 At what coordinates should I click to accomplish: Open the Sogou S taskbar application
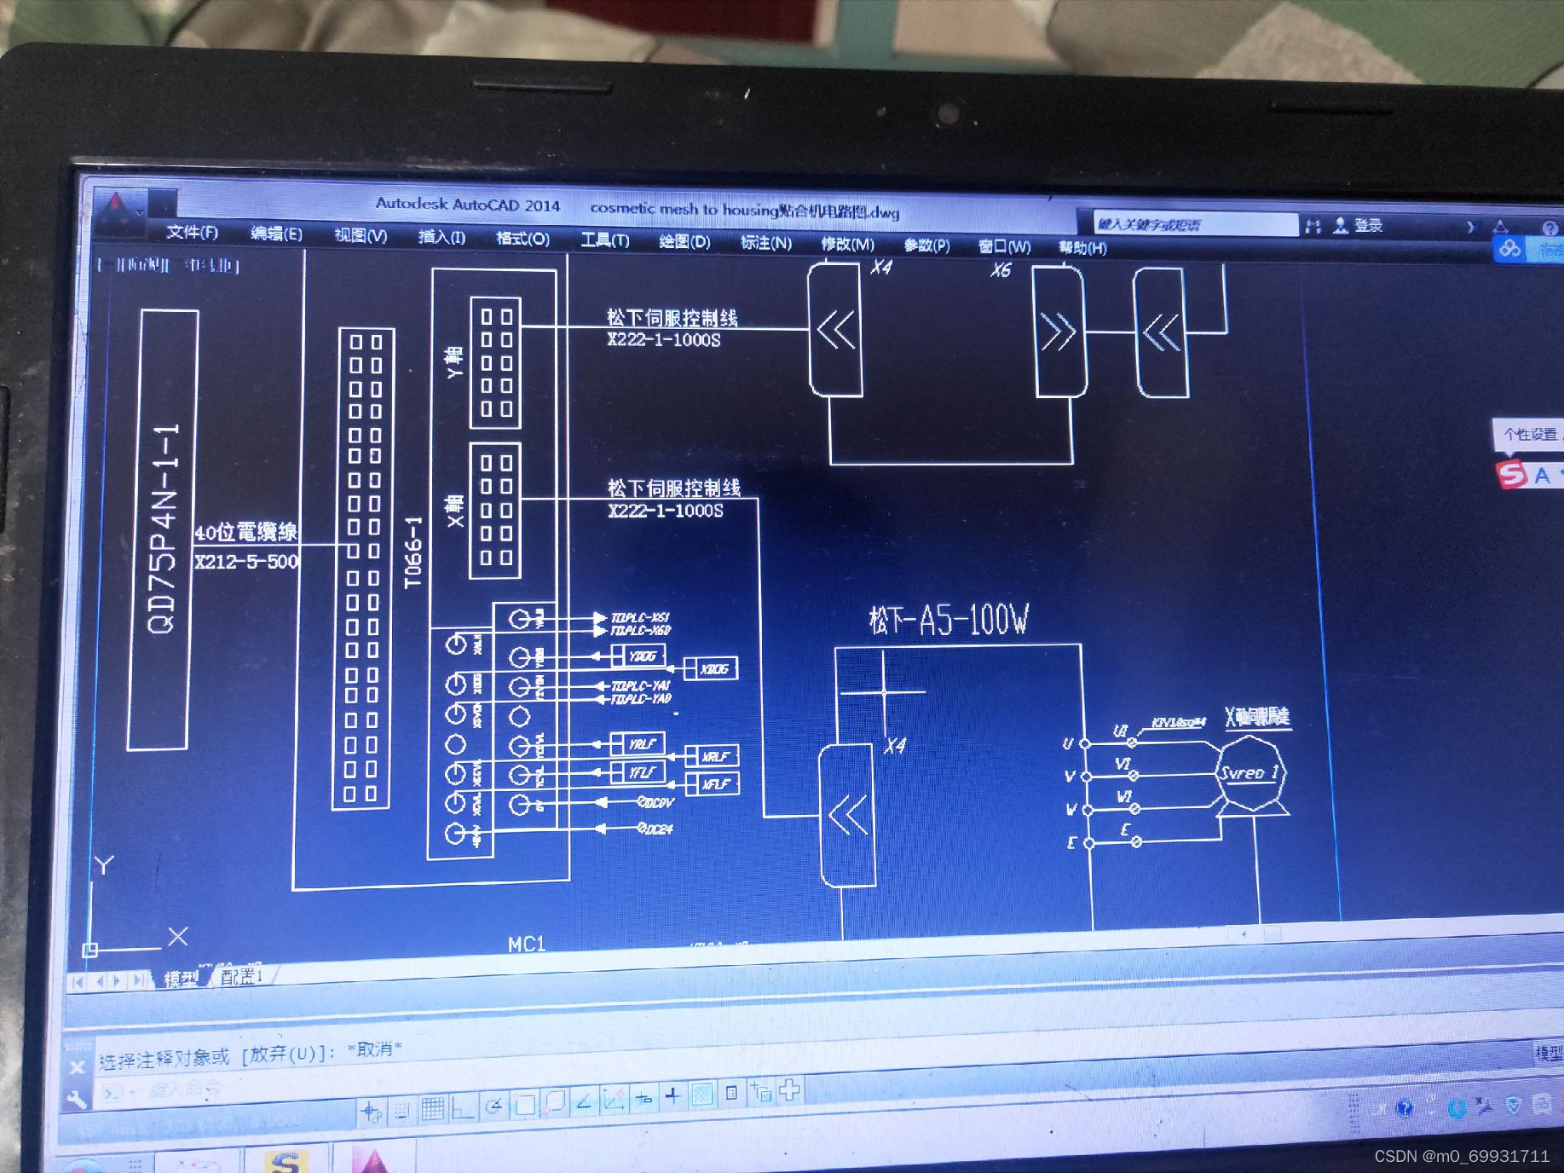[286, 1159]
